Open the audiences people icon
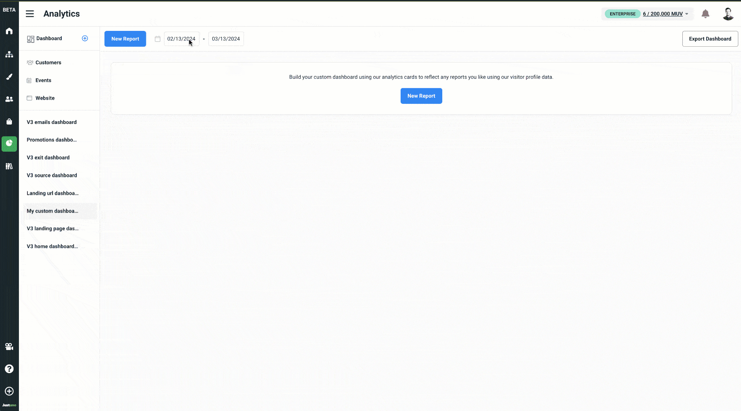 pos(9,99)
